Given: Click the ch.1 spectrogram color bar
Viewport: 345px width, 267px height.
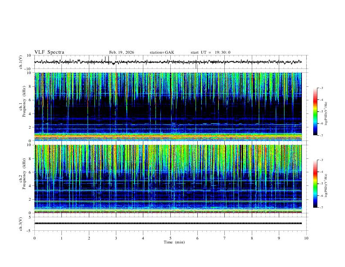Looking at the screenshot, I should [x=315, y=112].
